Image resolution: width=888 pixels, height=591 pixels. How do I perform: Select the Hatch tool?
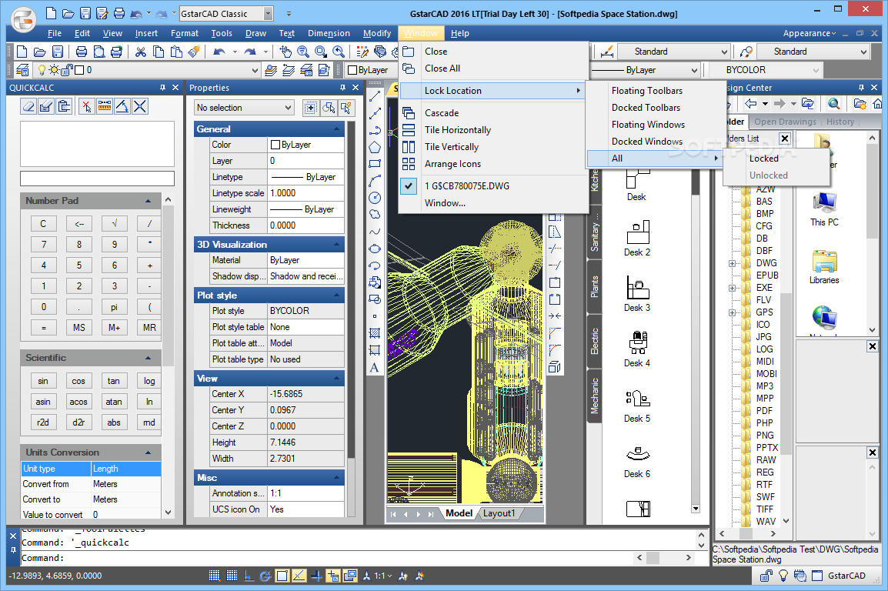(374, 333)
